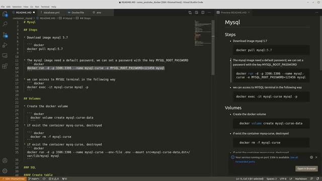Click the Synchronize Changes status icon
This screenshot has height=181, width=322.
44,179
